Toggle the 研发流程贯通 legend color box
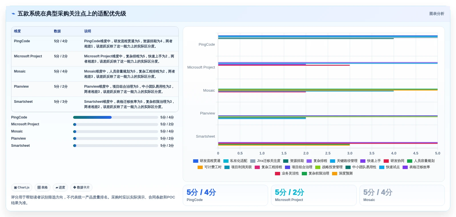Screen dimensions: 456x217 (196, 161)
